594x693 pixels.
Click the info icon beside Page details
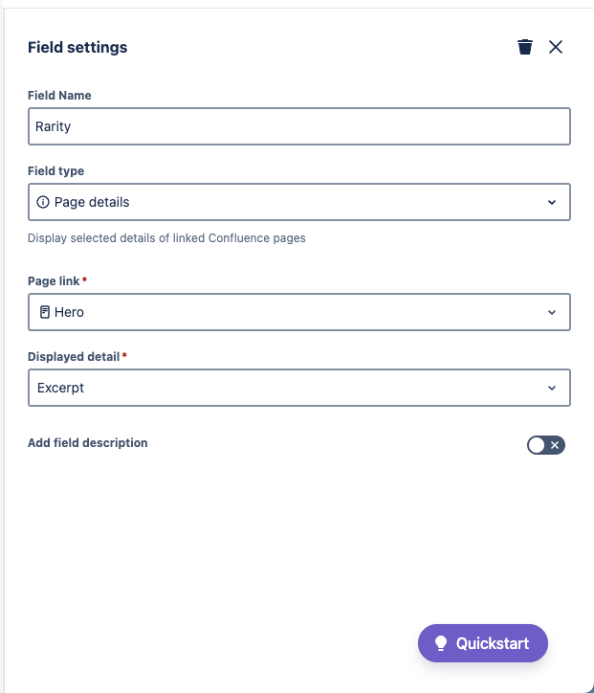coord(43,202)
